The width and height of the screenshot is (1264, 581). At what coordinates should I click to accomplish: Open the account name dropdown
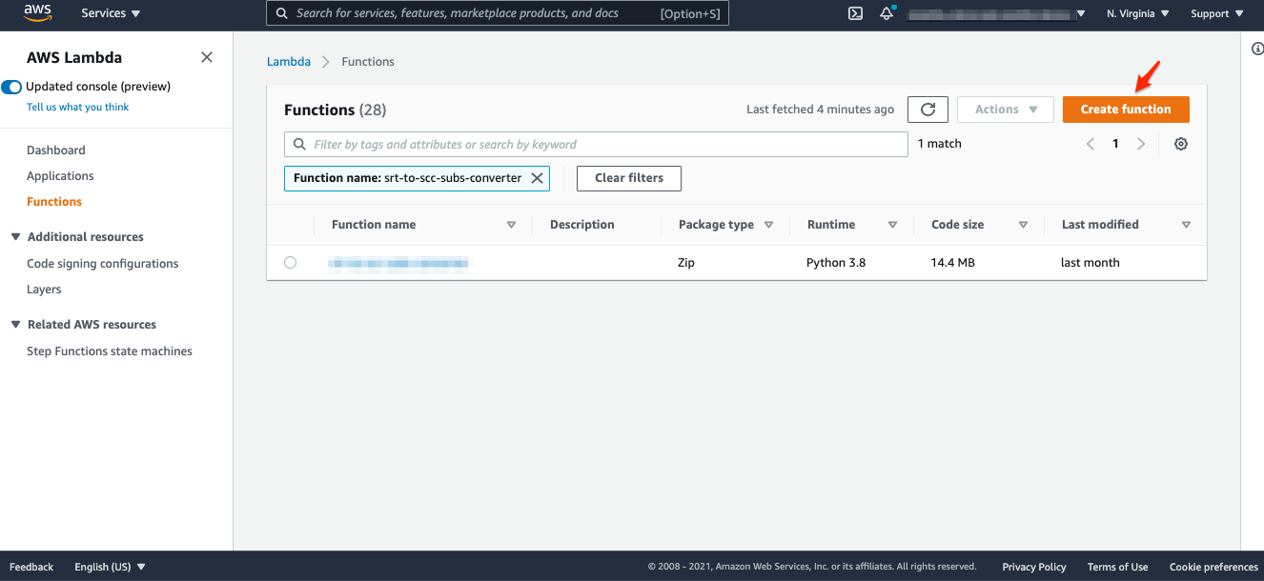pos(996,13)
